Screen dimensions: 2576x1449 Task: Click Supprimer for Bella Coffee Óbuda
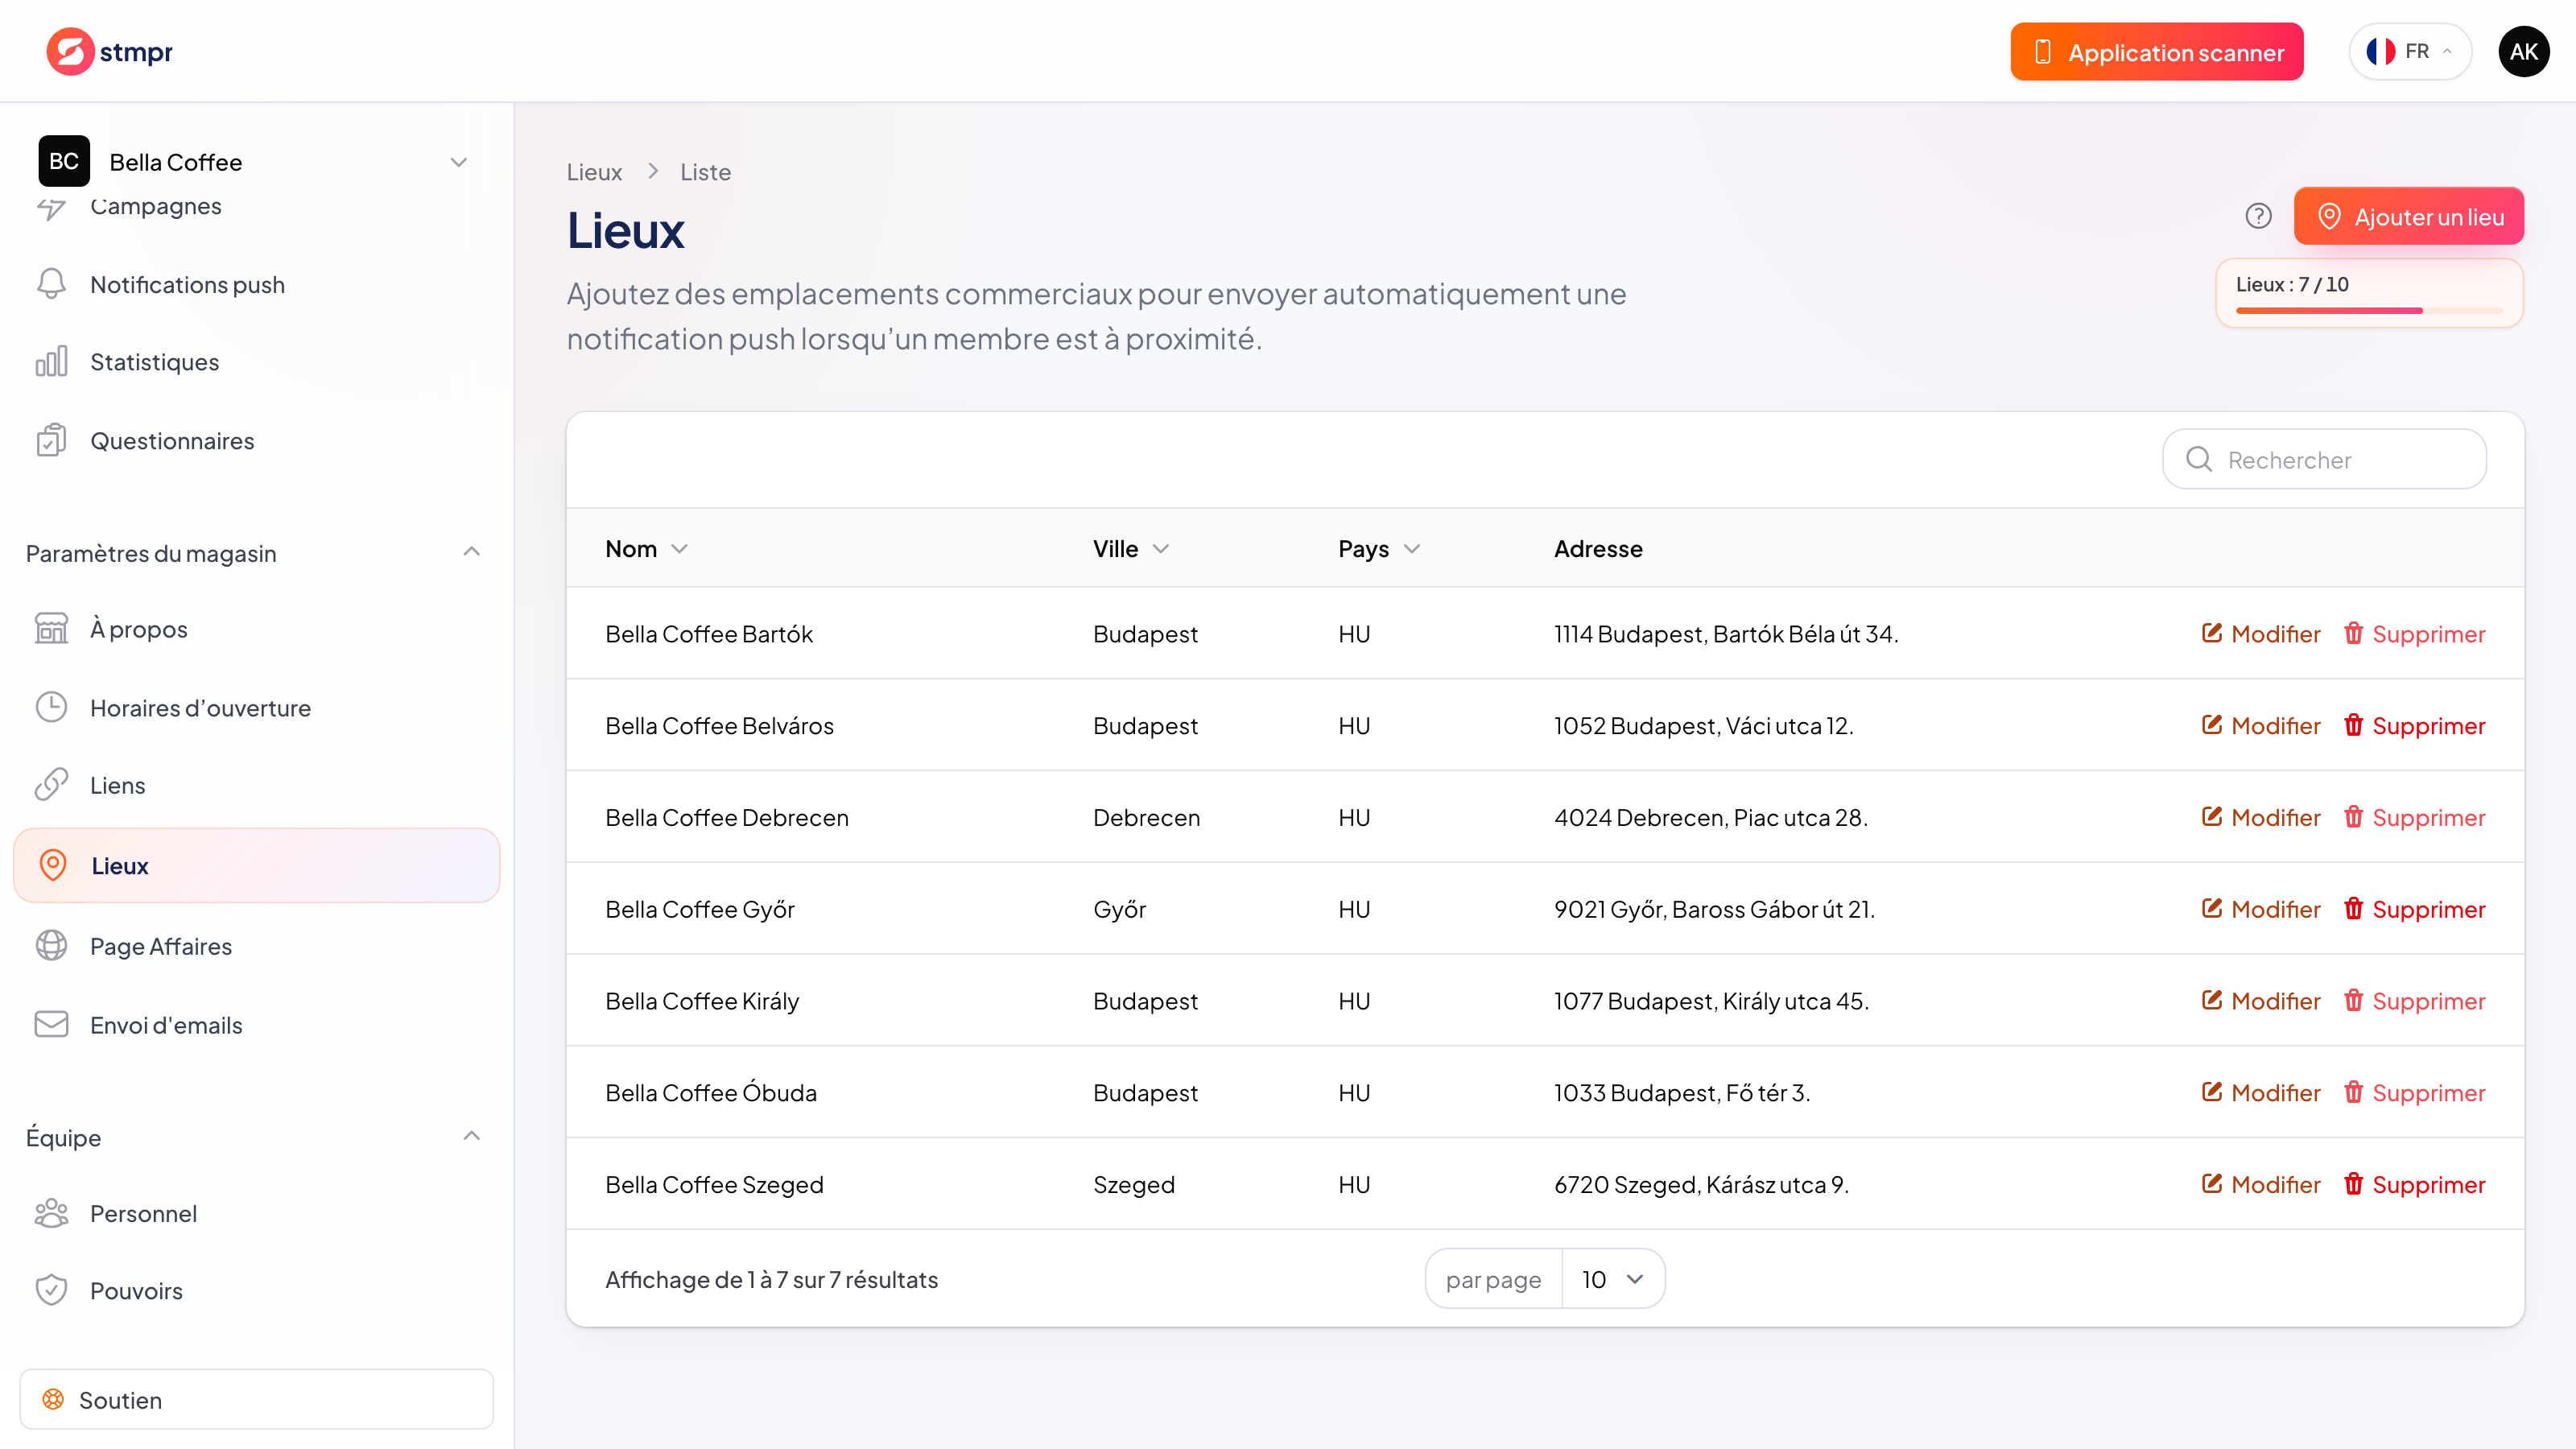coord(2414,1092)
